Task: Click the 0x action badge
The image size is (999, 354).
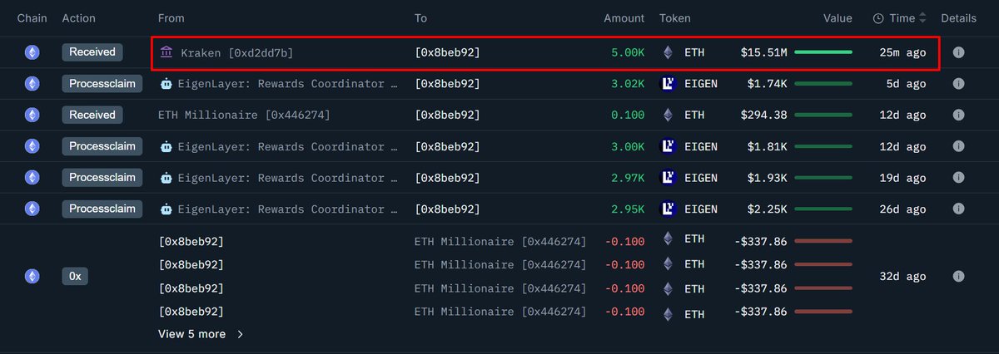Action: coord(75,277)
